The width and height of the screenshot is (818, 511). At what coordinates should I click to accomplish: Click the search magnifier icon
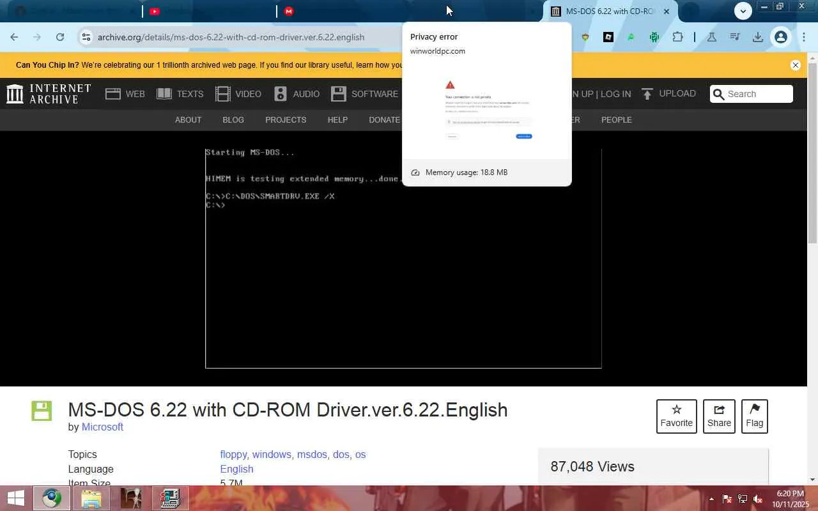click(x=718, y=94)
